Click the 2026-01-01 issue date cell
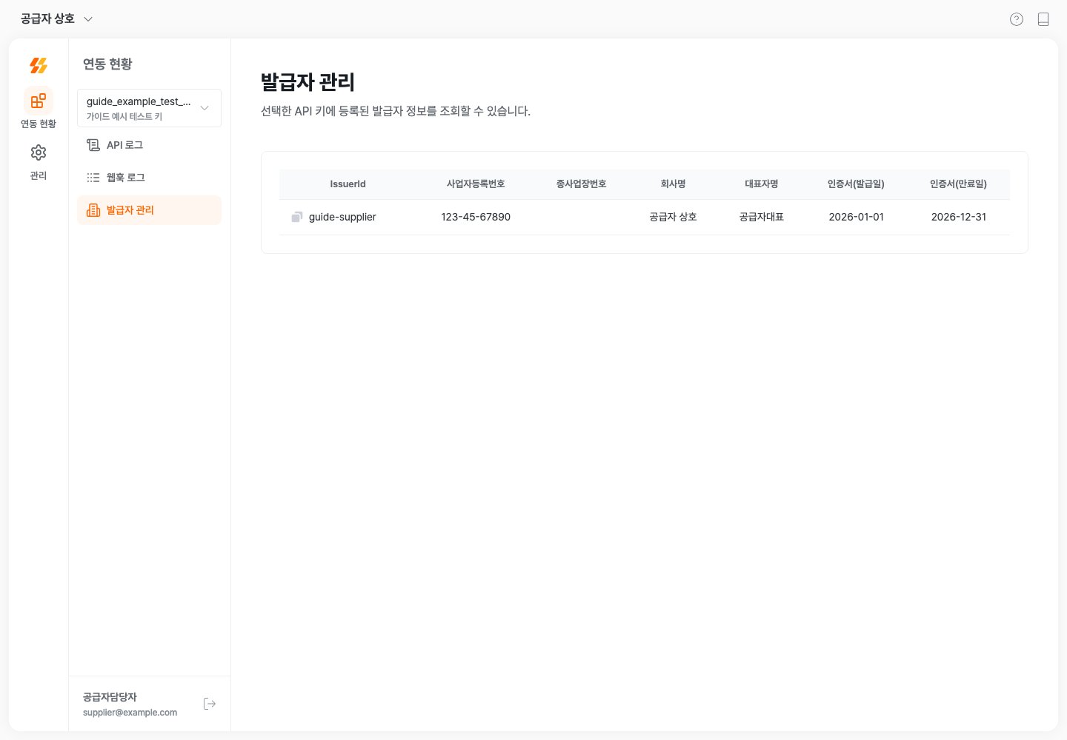 [x=856, y=217]
